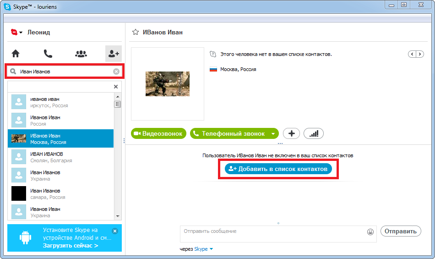This screenshot has width=435, height=259.
Task: Star ИВанов Иван as favorite
Action: coord(136,32)
